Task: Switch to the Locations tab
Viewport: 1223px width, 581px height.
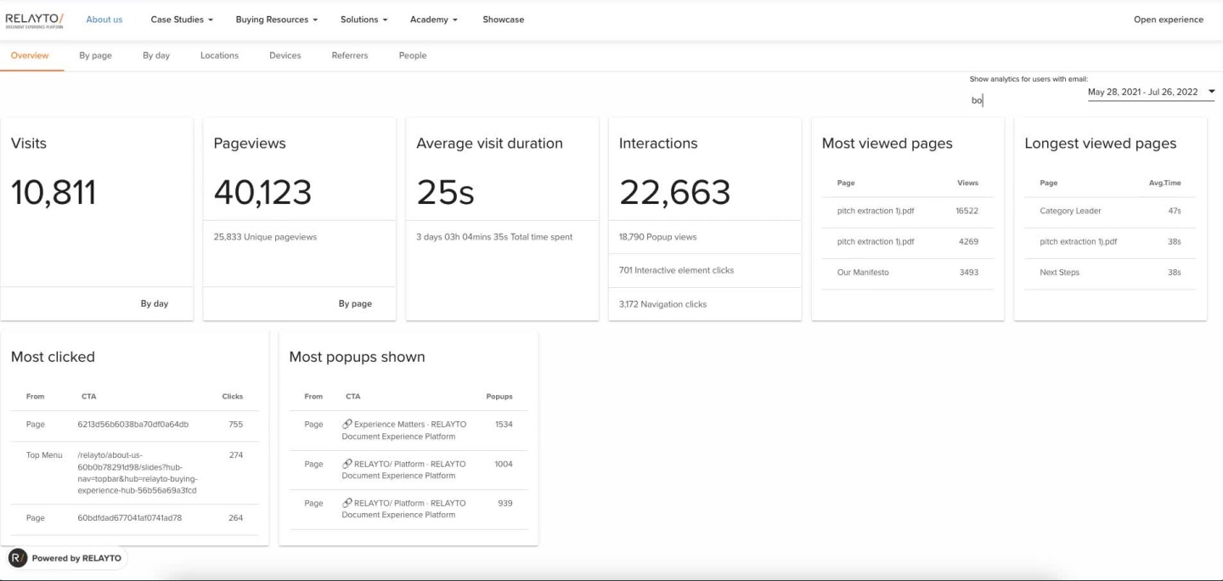Action: [219, 55]
